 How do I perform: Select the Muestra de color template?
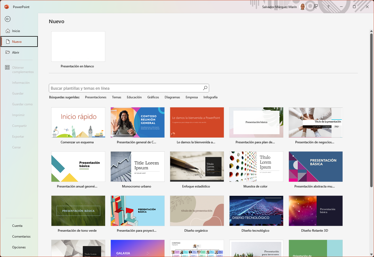(256, 166)
